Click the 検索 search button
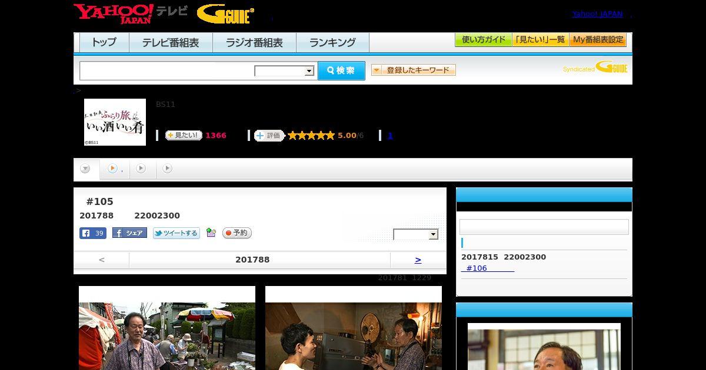706x370 pixels. tap(341, 70)
